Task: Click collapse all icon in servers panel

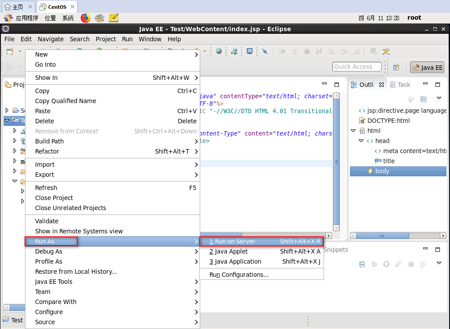Action: point(362,264)
